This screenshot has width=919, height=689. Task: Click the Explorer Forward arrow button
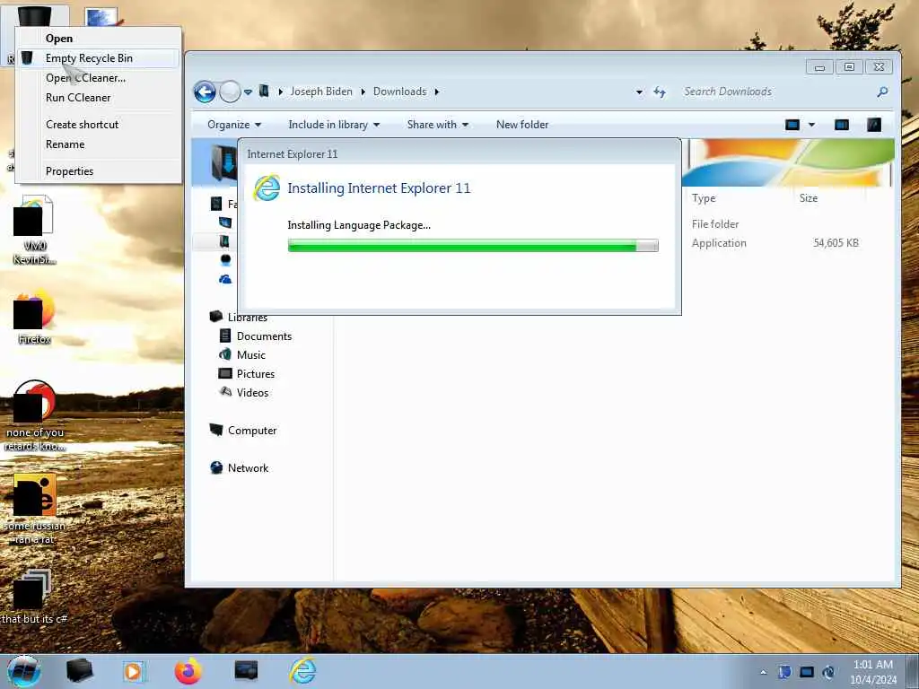230,92
